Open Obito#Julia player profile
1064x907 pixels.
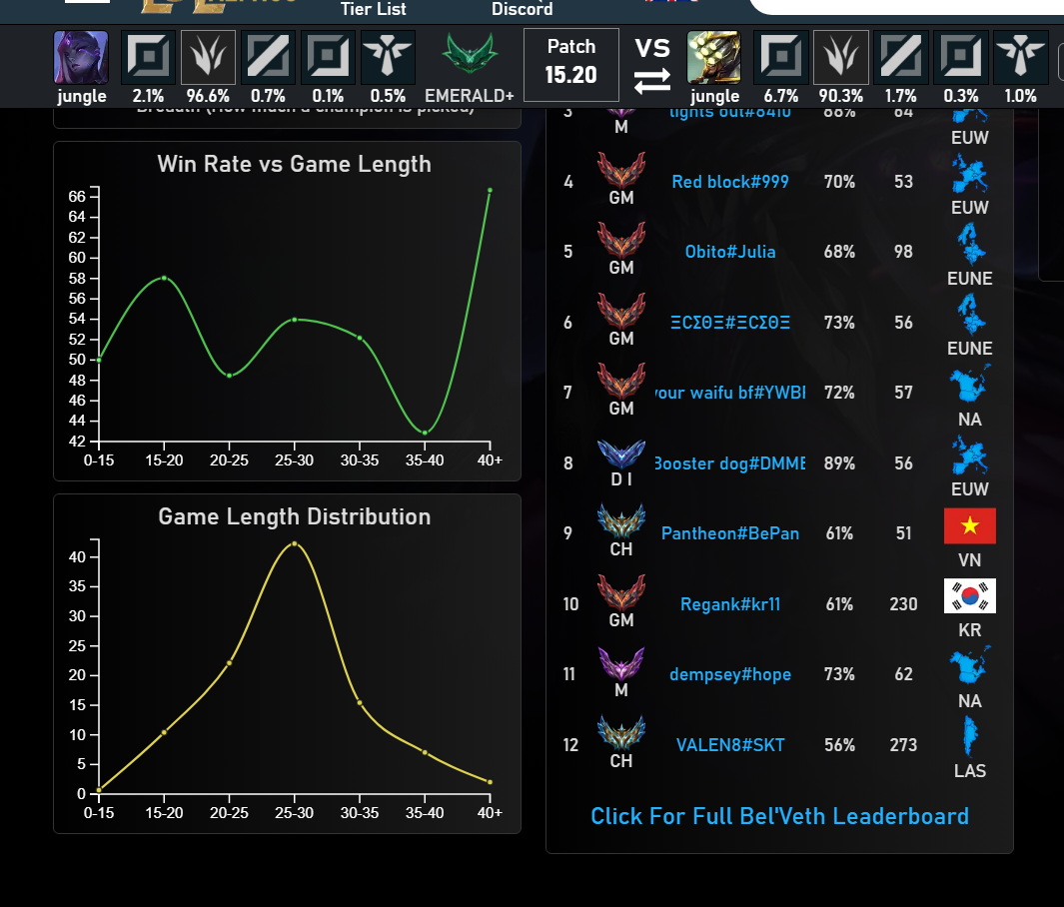(x=730, y=252)
